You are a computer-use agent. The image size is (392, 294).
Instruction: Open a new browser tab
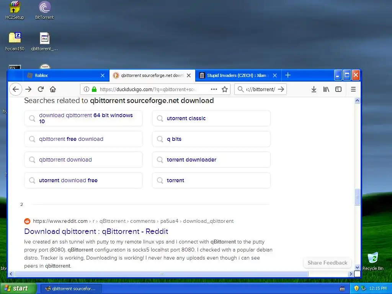(288, 75)
